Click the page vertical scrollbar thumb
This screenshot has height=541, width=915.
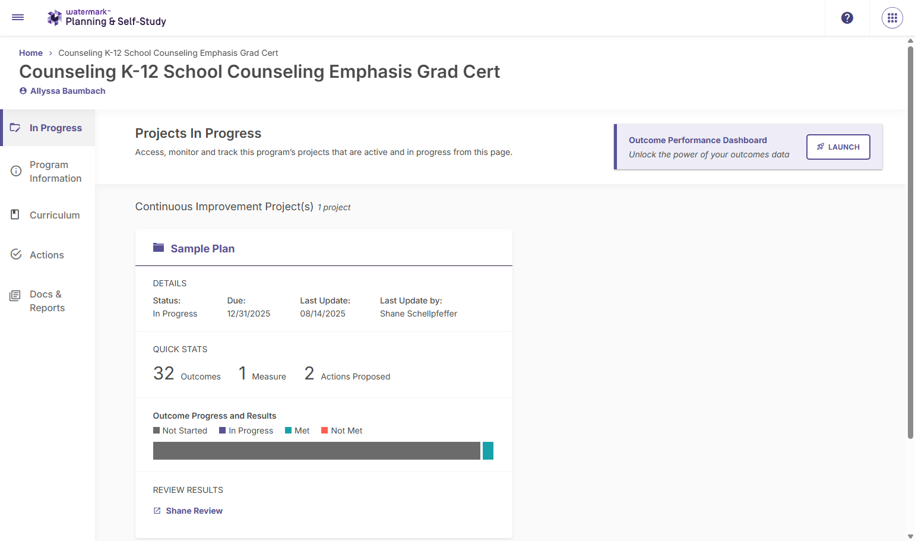pyautogui.click(x=910, y=242)
